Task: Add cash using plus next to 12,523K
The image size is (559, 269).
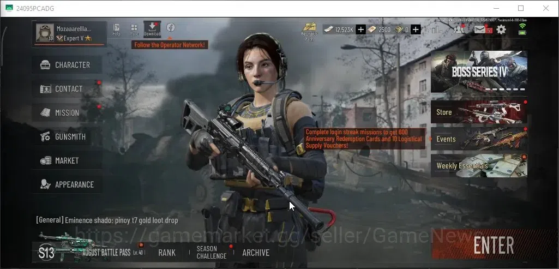Action: click(361, 29)
